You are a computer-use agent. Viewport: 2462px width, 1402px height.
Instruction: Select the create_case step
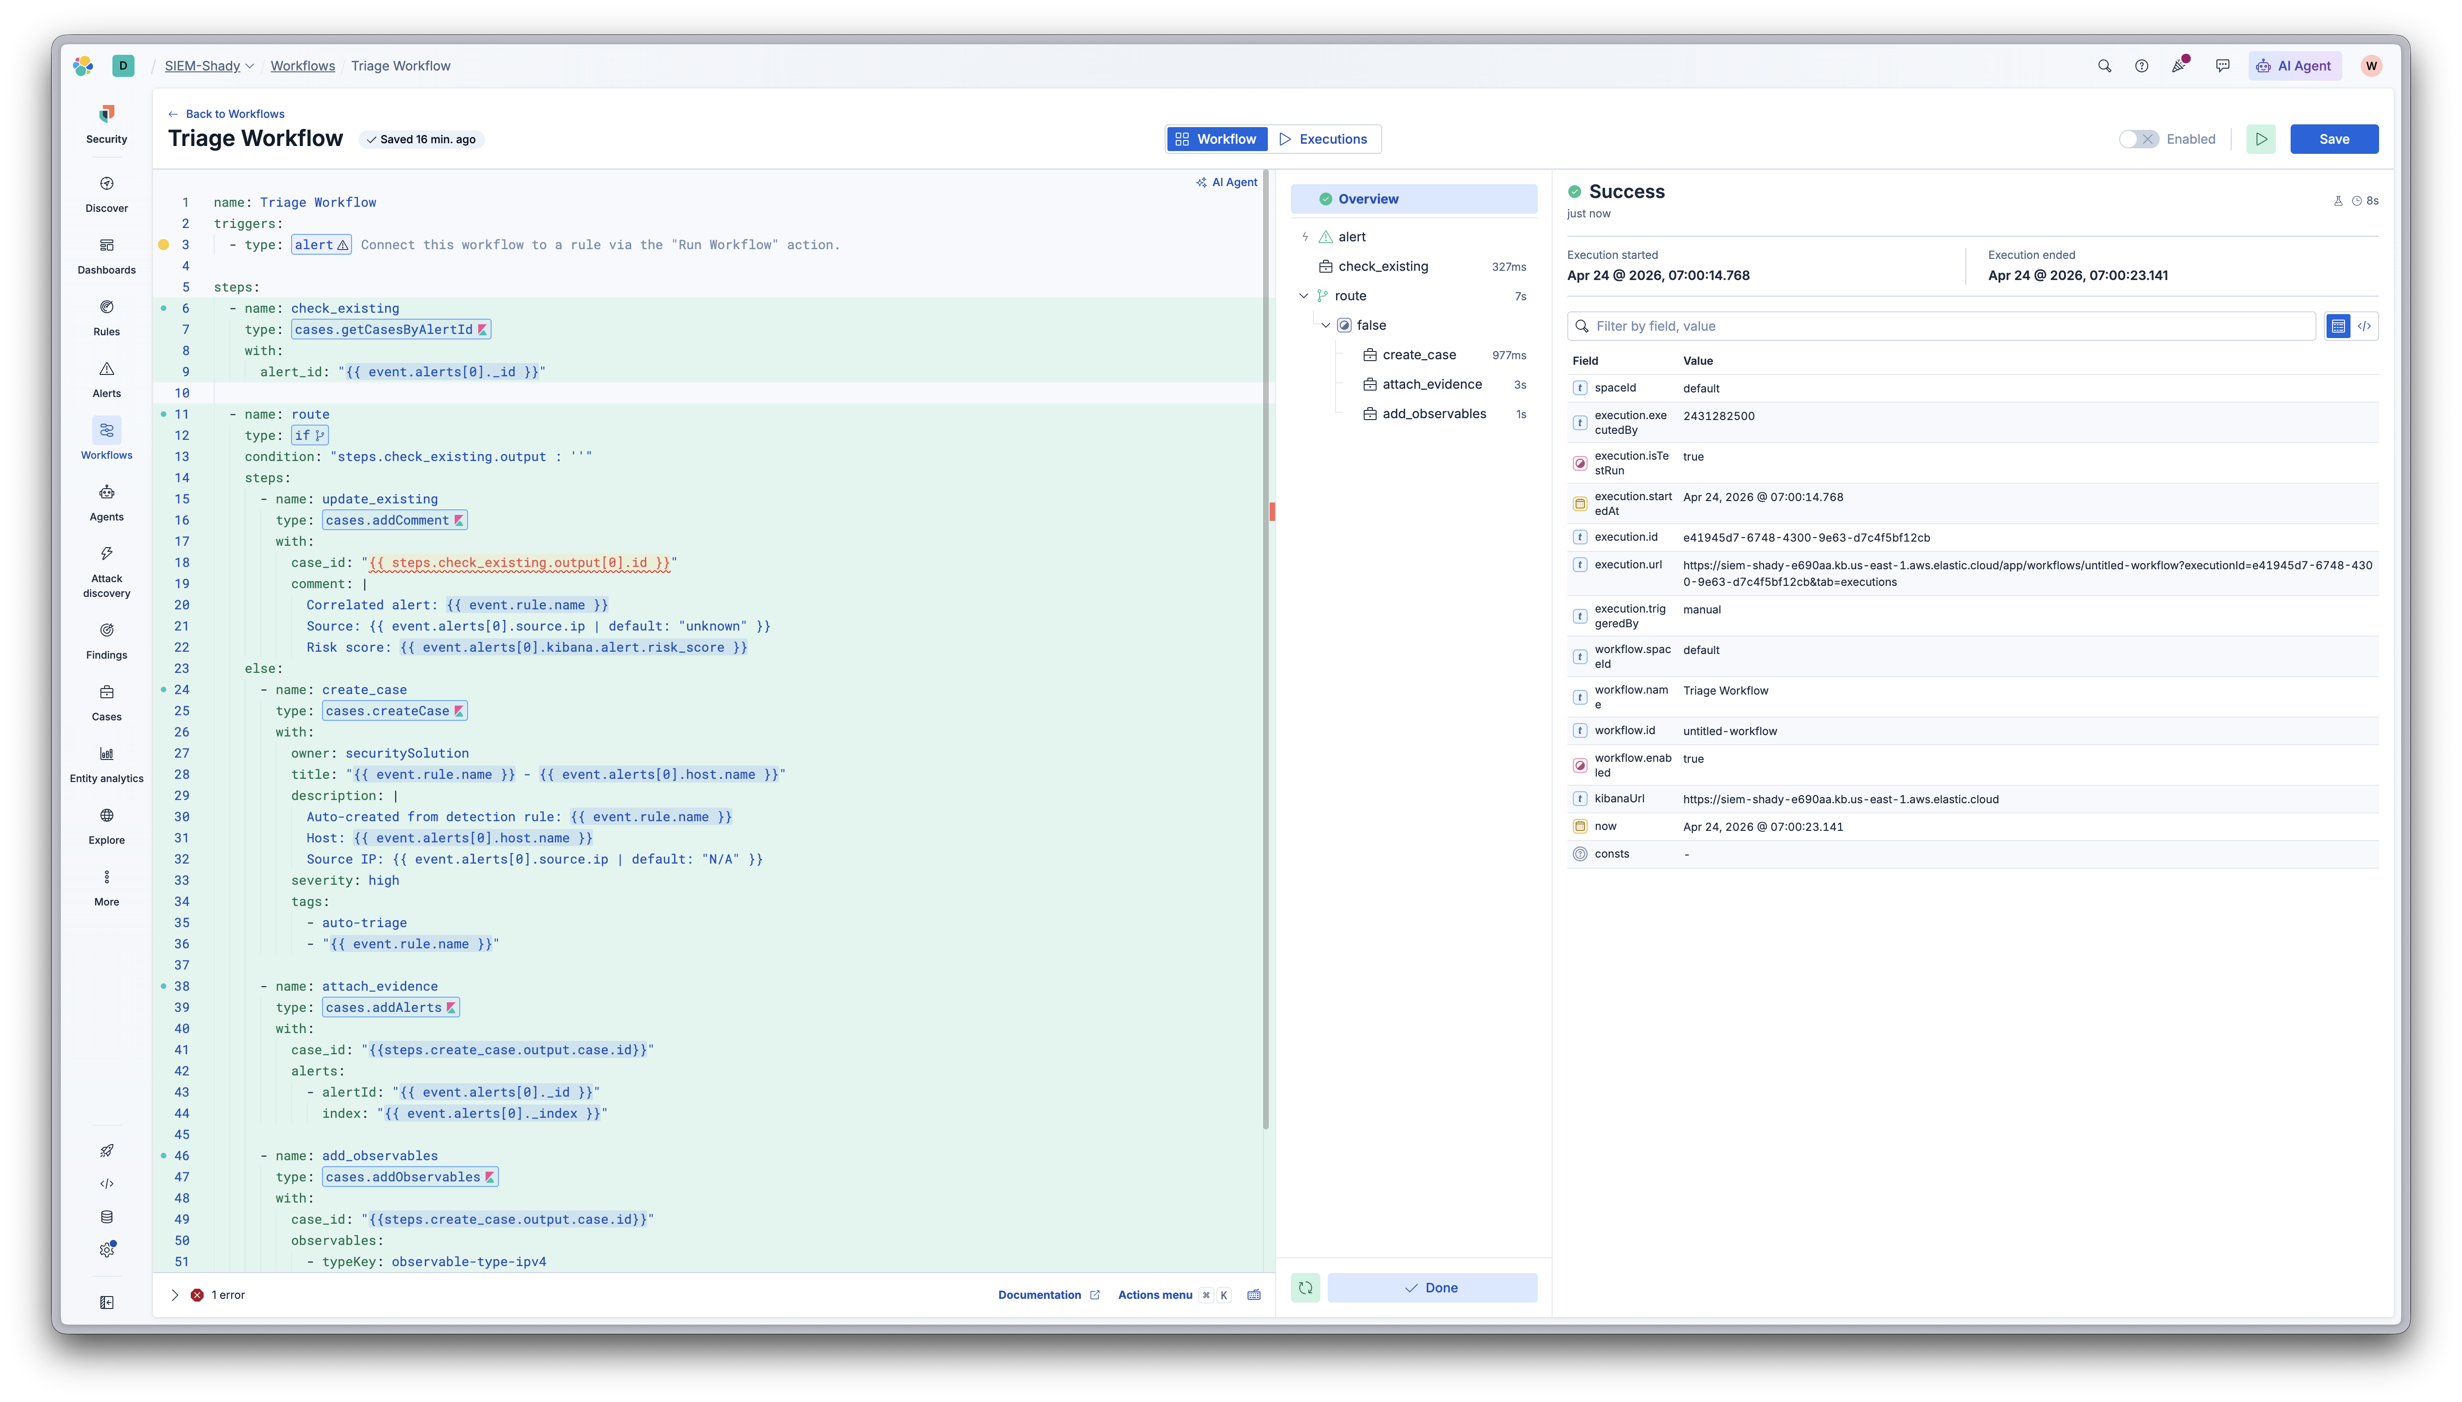point(1444,354)
